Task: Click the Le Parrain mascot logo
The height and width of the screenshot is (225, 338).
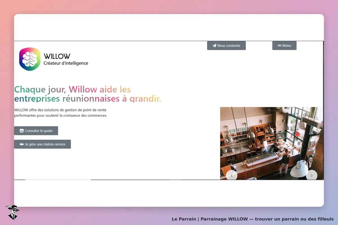Action: coord(12,212)
